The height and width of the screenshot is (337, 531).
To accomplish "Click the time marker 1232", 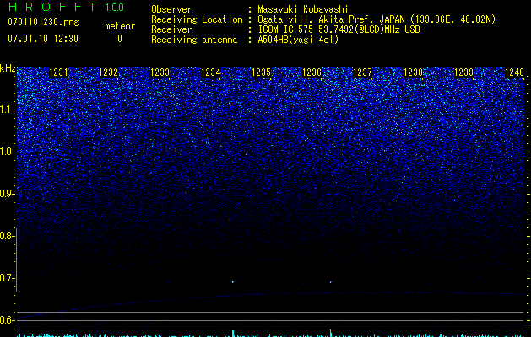I will [x=108, y=72].
